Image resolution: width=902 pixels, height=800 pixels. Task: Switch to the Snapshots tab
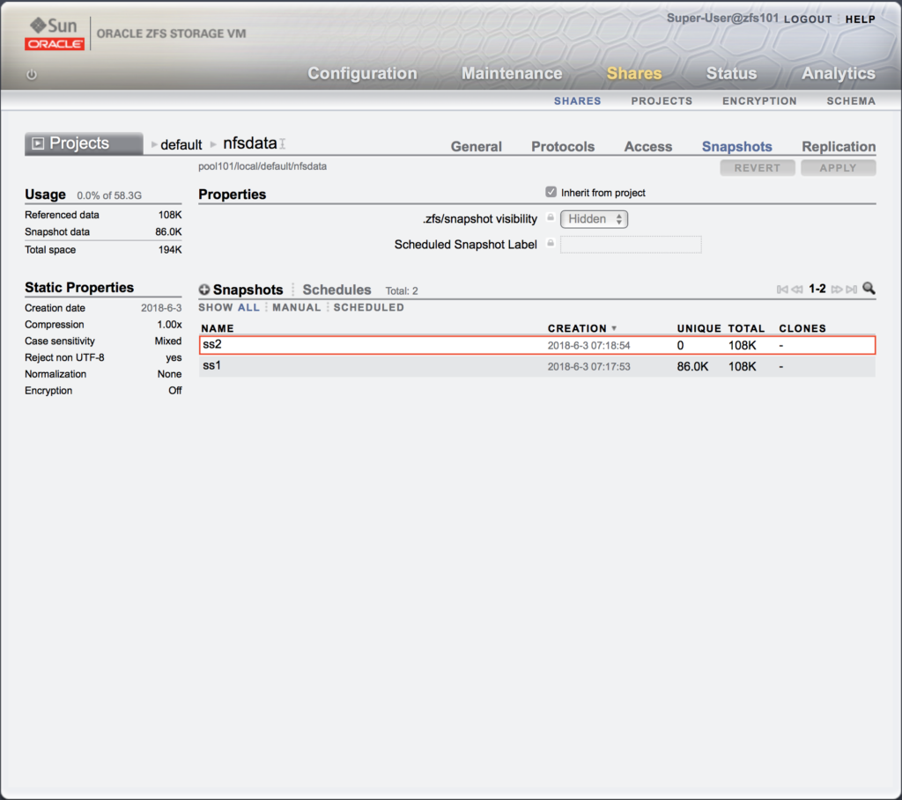737,147
